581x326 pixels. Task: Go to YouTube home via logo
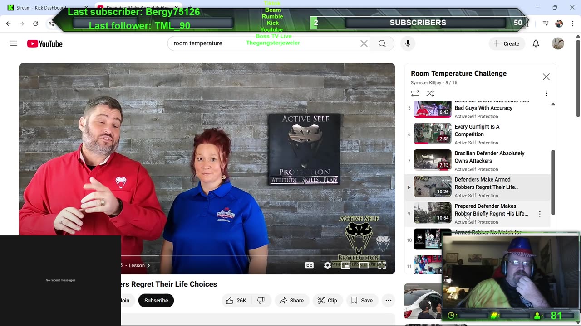click(44, 43)
